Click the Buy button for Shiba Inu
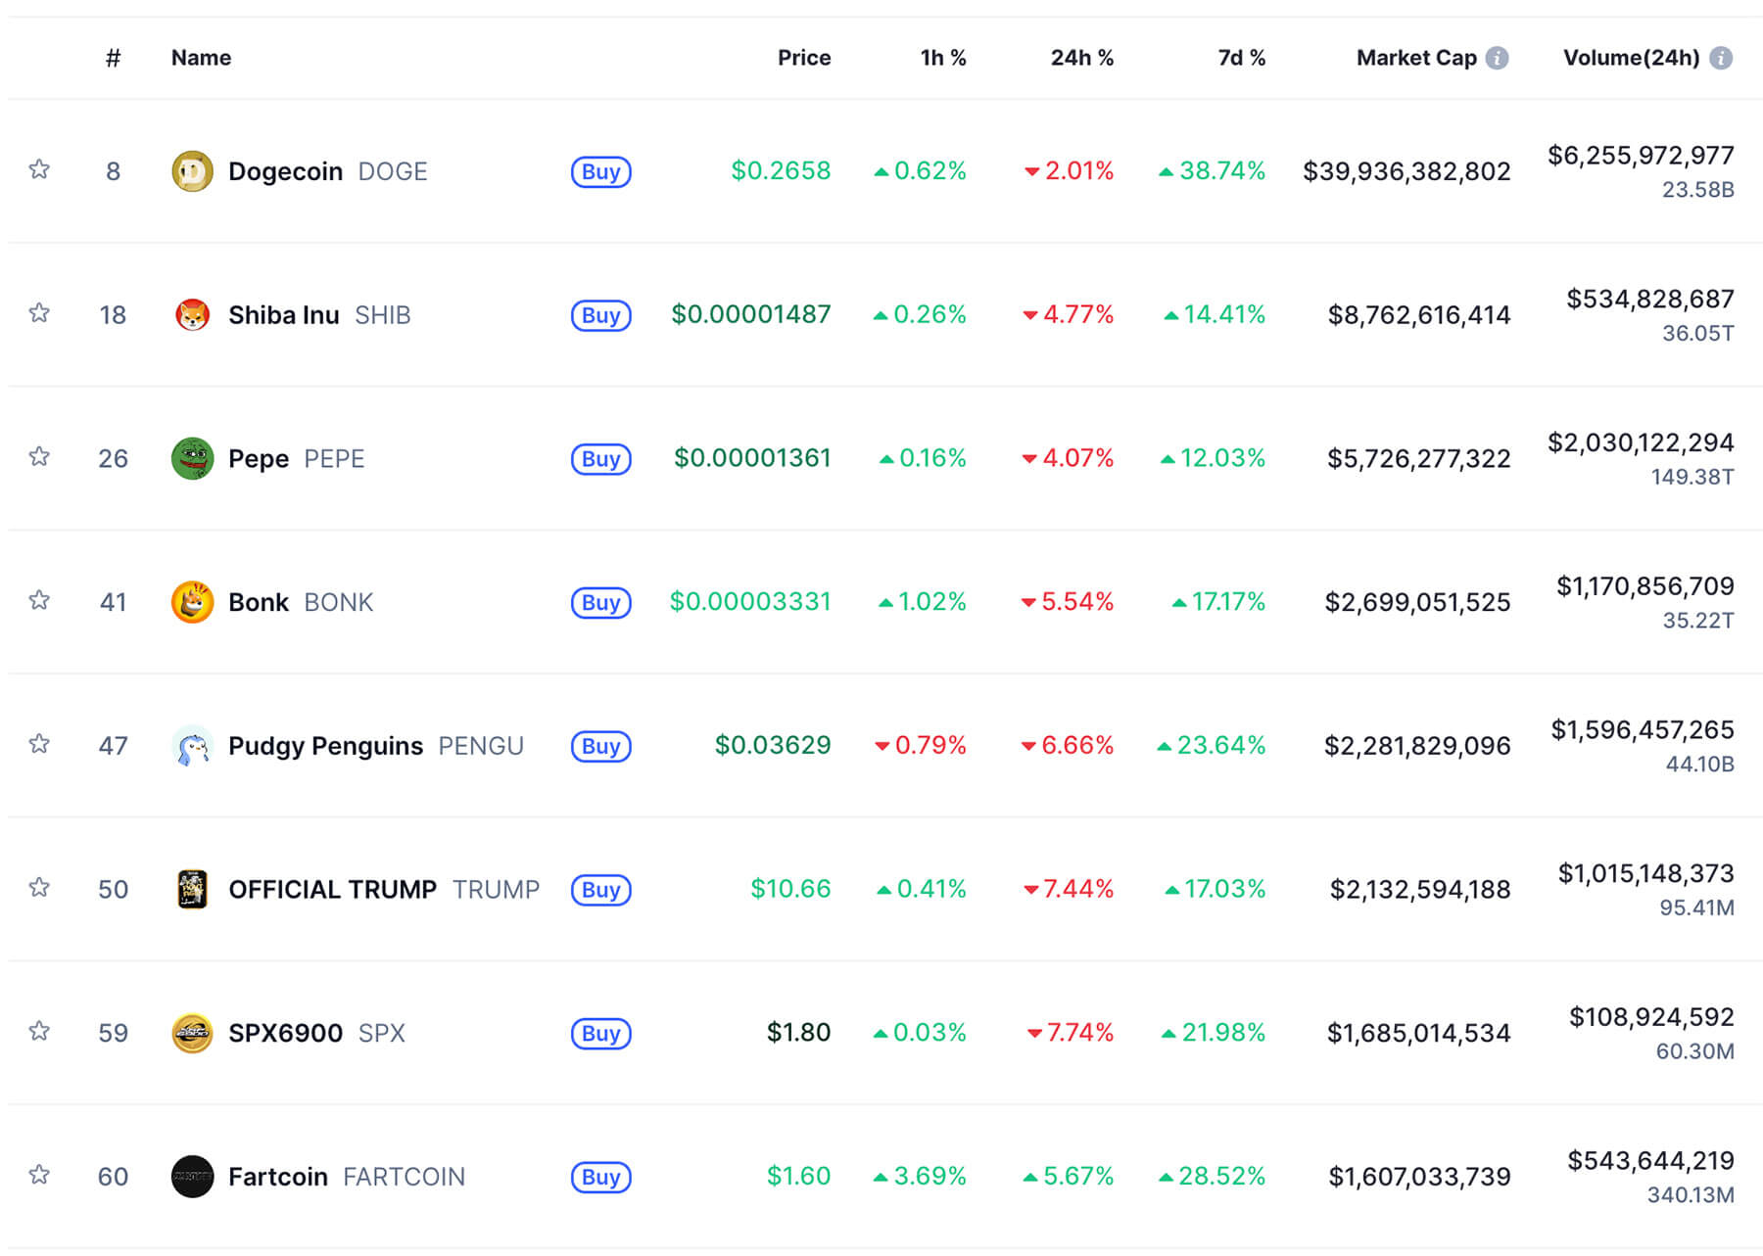The image size is (1763, 1256). coord(599,314)
